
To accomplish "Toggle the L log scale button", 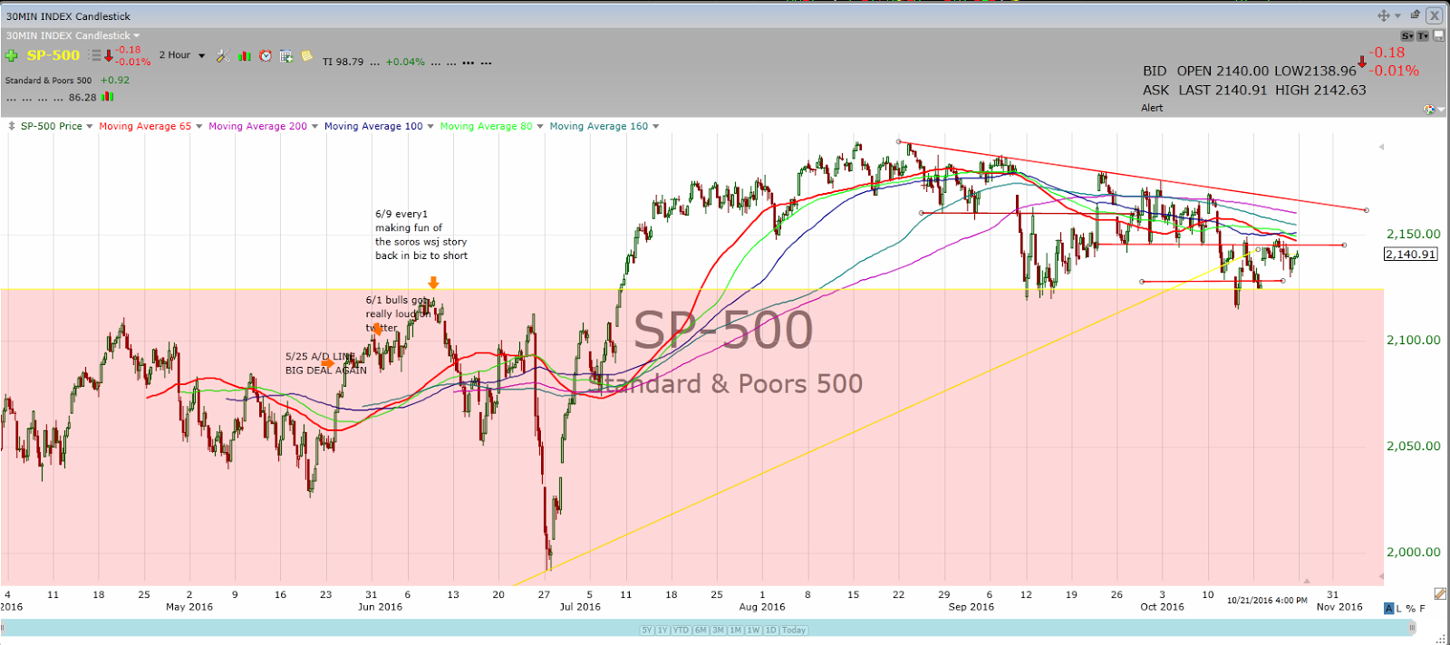I will pyautogui.click(x=1398, y=608).
